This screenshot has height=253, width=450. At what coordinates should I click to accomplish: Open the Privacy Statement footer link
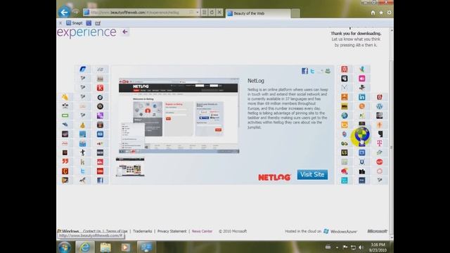coord(172,231)
